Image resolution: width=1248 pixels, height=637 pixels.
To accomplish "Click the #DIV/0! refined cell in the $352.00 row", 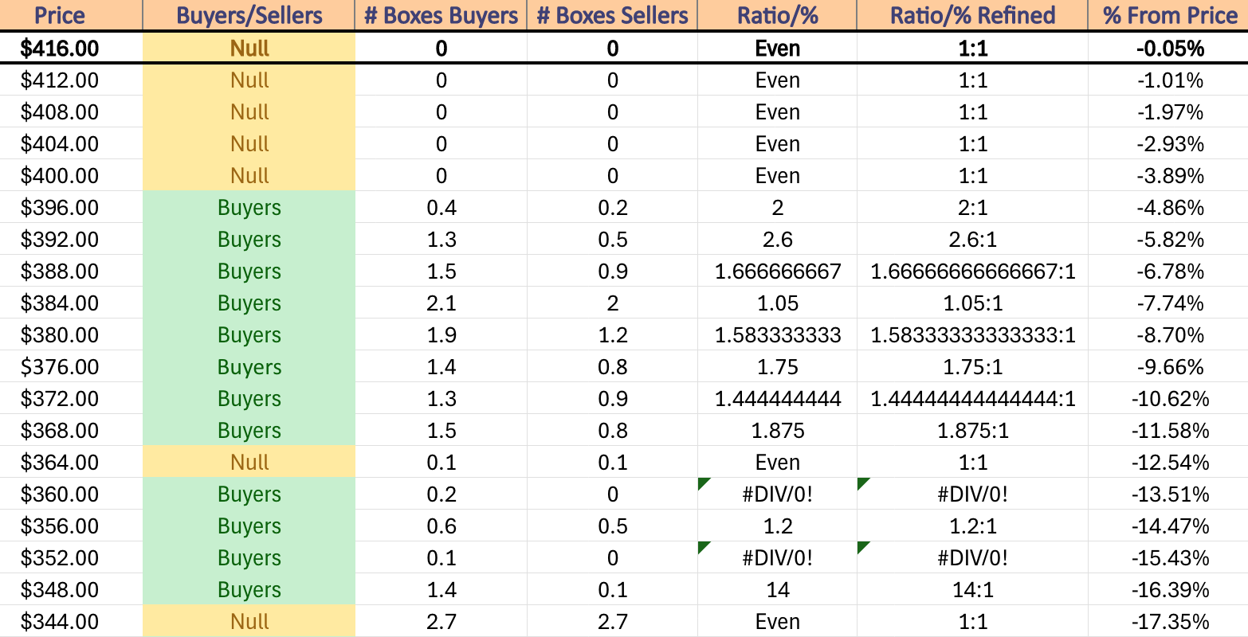I will (x=972, y=557).
